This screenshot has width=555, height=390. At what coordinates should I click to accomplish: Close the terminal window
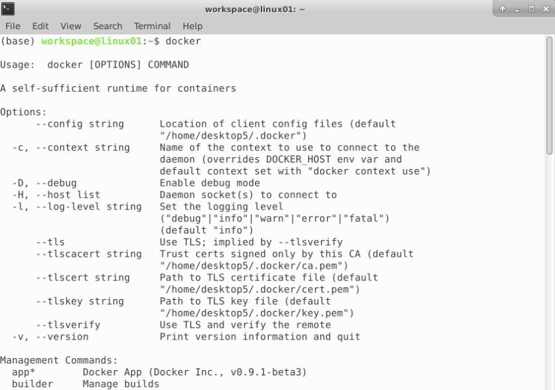[544, 9]
